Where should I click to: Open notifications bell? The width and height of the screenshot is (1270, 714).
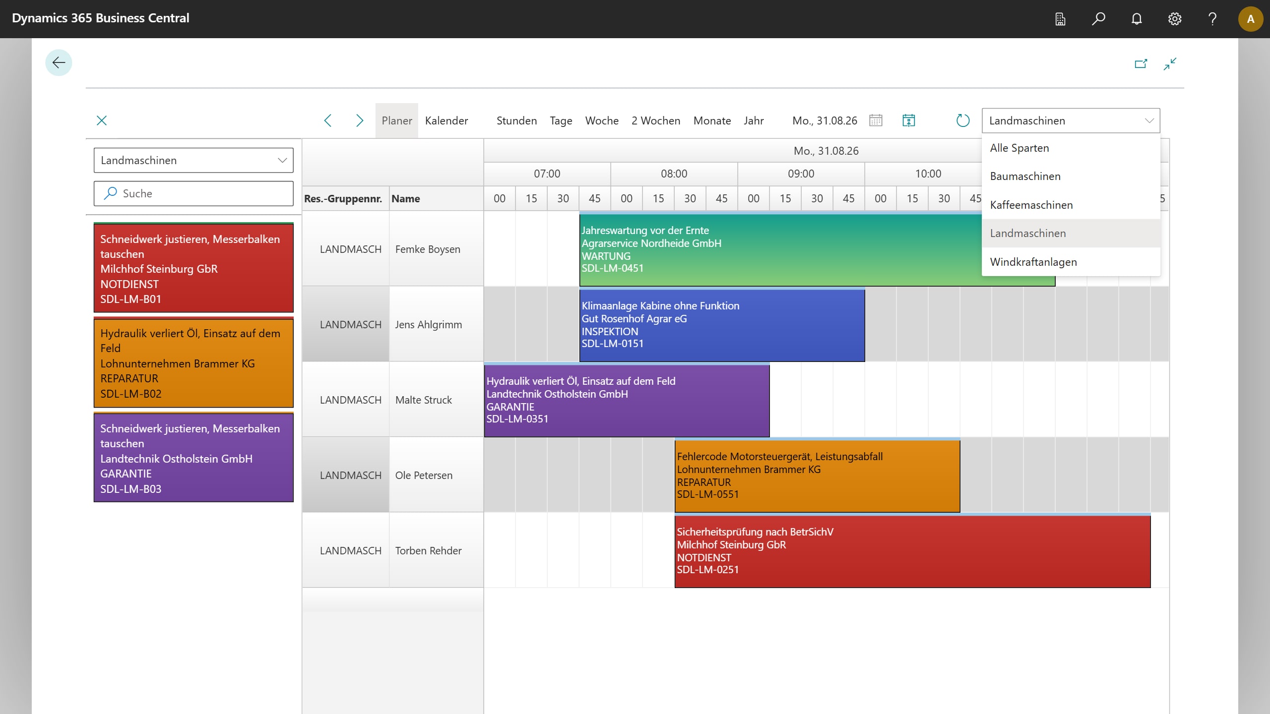click(x=1137, y=19)
